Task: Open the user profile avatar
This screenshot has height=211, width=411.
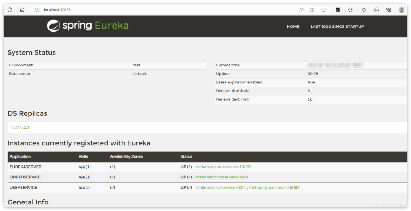Action: point(402,10)
